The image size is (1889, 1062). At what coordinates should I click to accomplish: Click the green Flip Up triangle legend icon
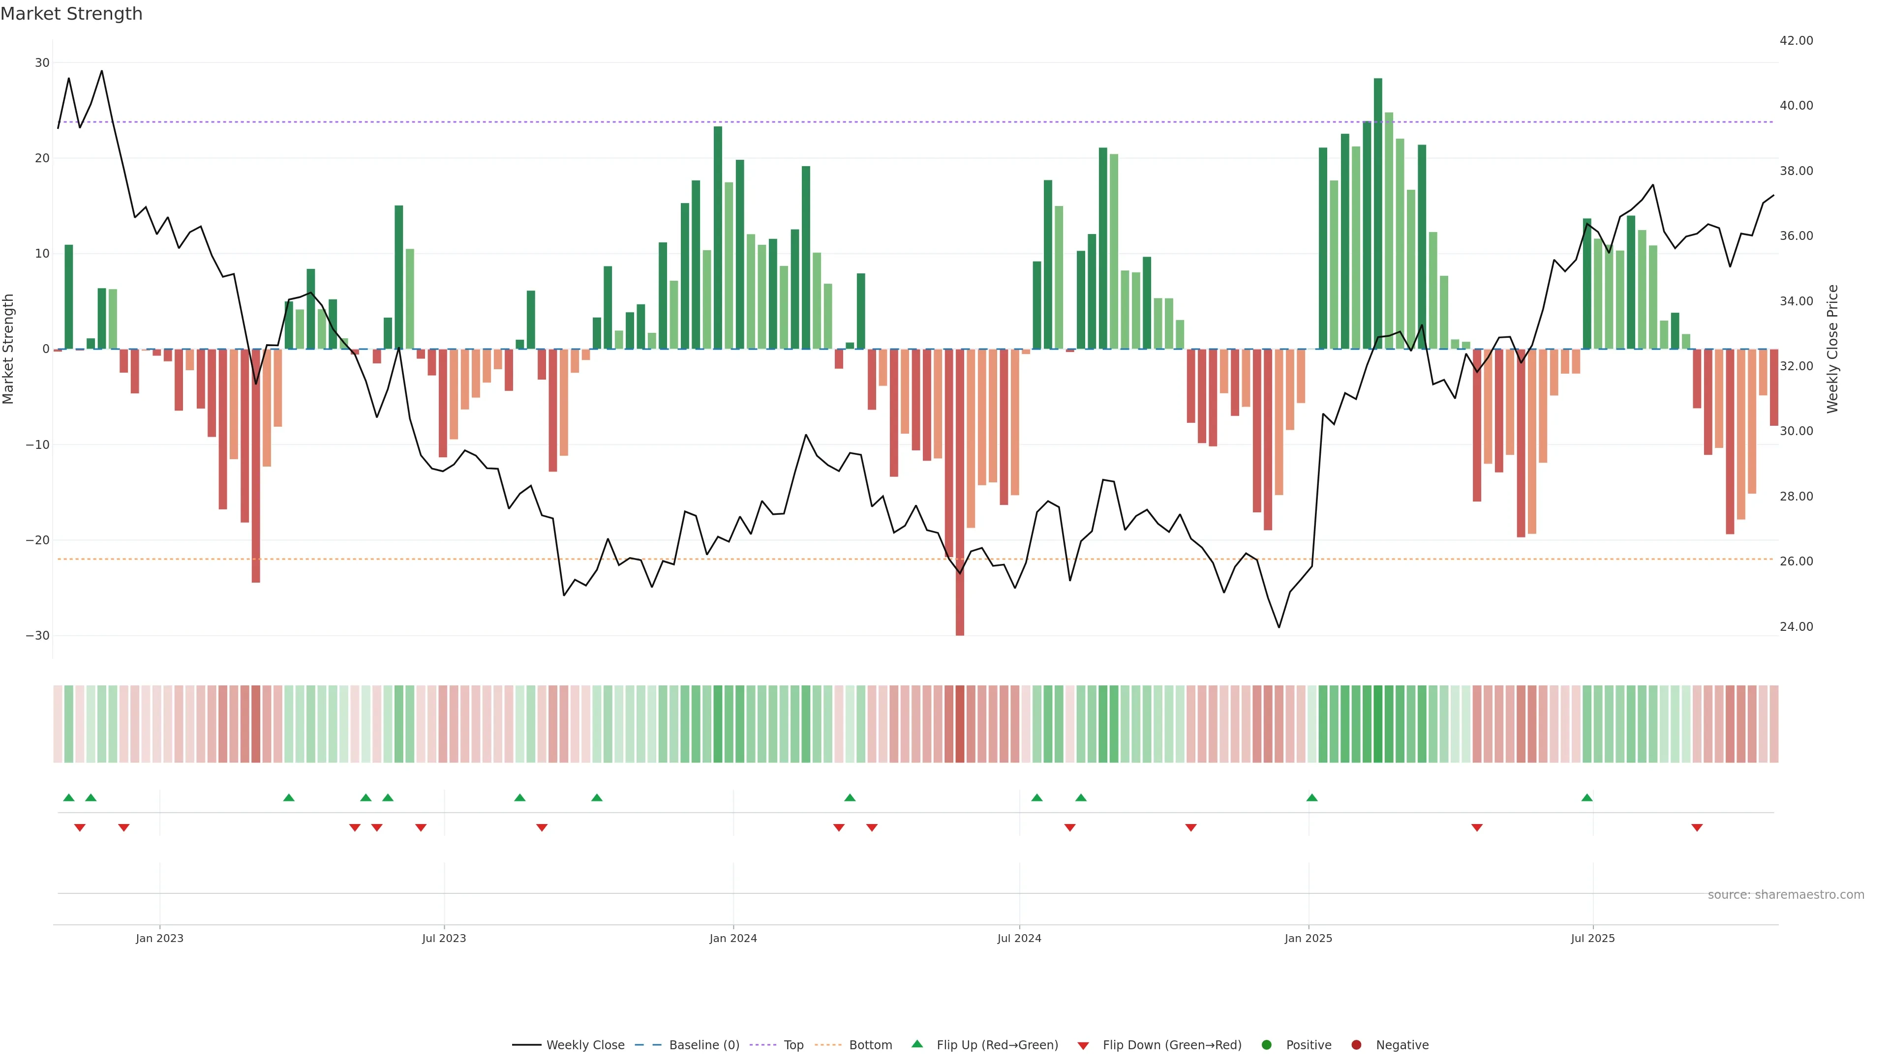[x=916, y=1044]
